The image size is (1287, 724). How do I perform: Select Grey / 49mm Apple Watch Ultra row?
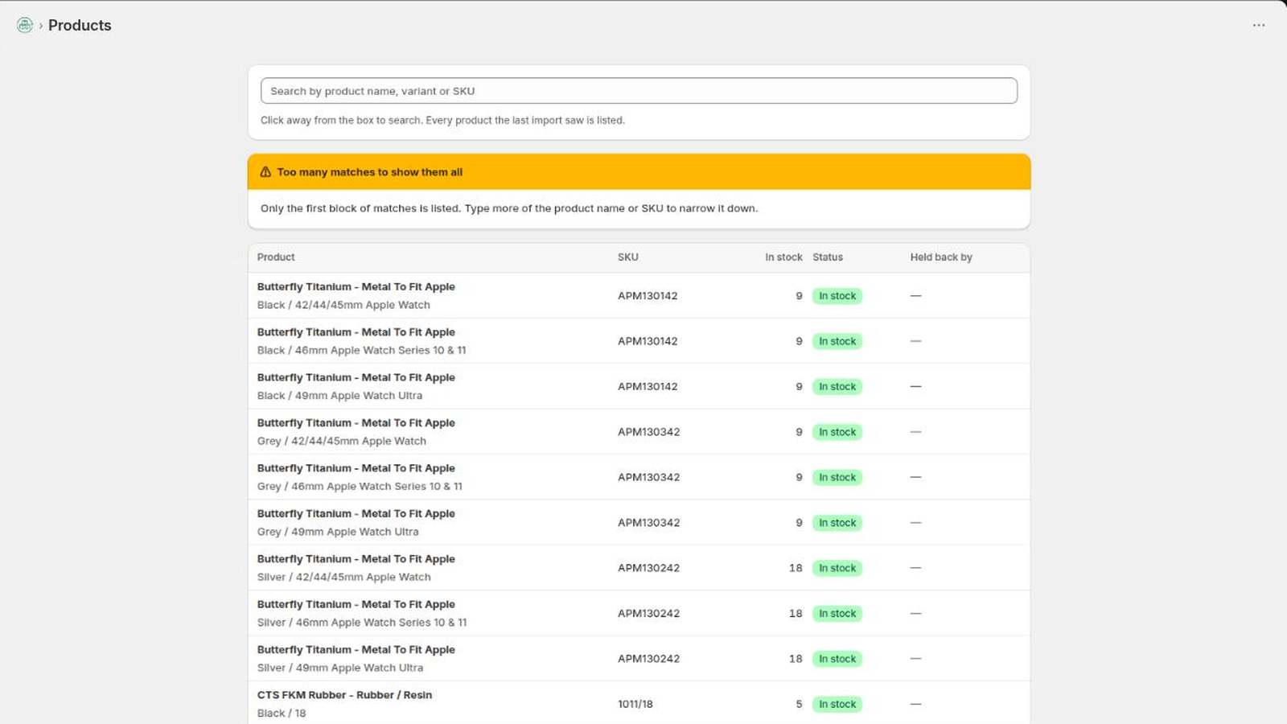(x=639, y=523)
